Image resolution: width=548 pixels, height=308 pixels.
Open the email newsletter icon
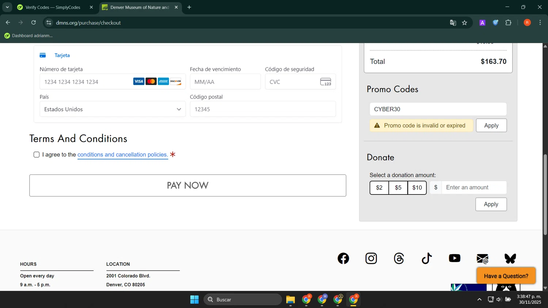coord(483,259)
